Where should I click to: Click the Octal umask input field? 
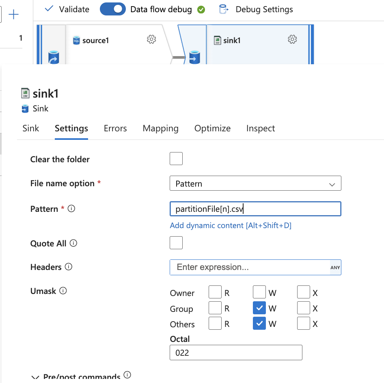(236, 353)
